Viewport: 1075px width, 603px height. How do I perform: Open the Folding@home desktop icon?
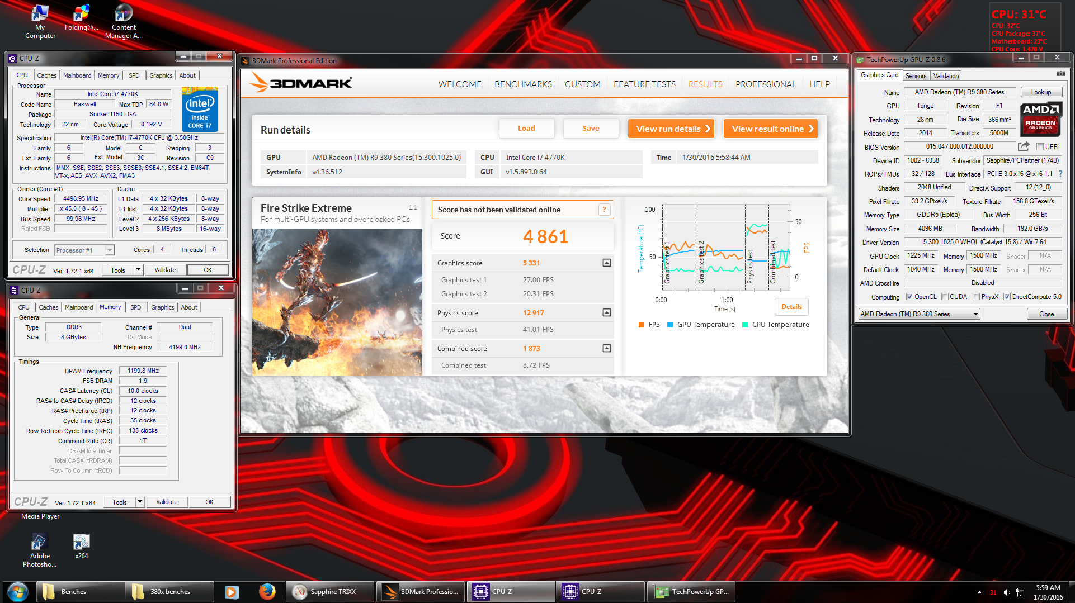pos(81,18)
